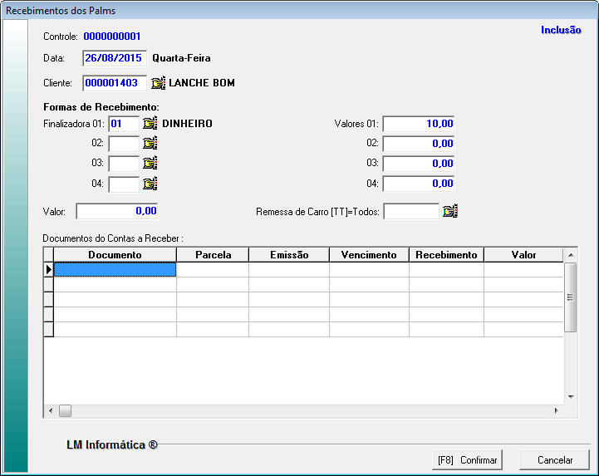This screenshot has width=599, height=476.
Task: Open the Finalizadora 03 lookup icon
Action: [150, 164]
